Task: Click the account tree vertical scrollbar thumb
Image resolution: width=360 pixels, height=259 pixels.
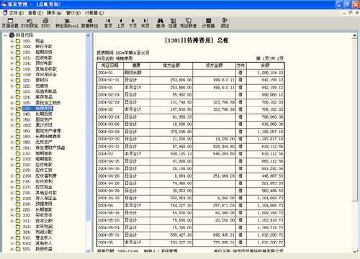Action: pos(88,129)
